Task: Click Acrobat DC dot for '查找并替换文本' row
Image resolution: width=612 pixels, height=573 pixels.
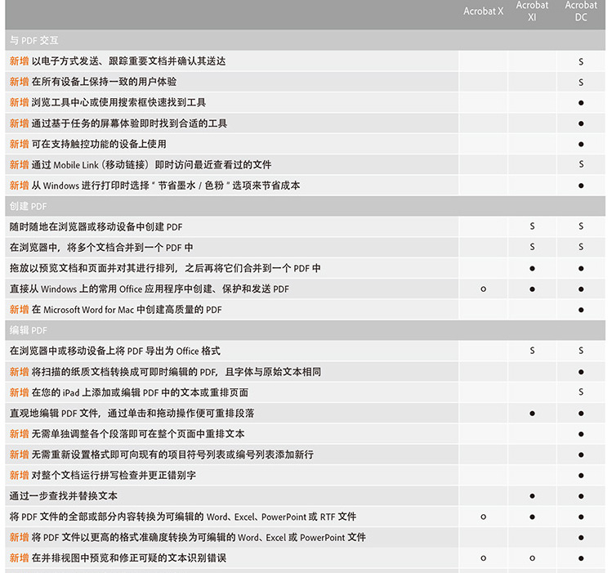Action: (x=581, y=496)
